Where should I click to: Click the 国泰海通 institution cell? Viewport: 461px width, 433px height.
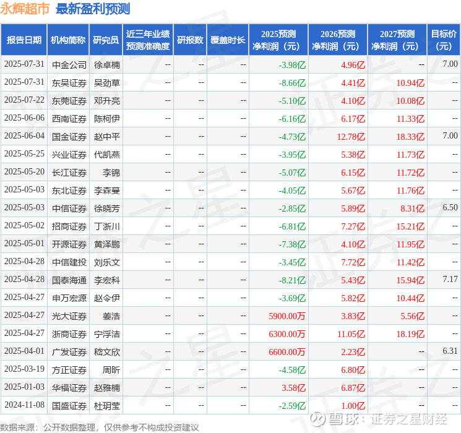point(69,280)
